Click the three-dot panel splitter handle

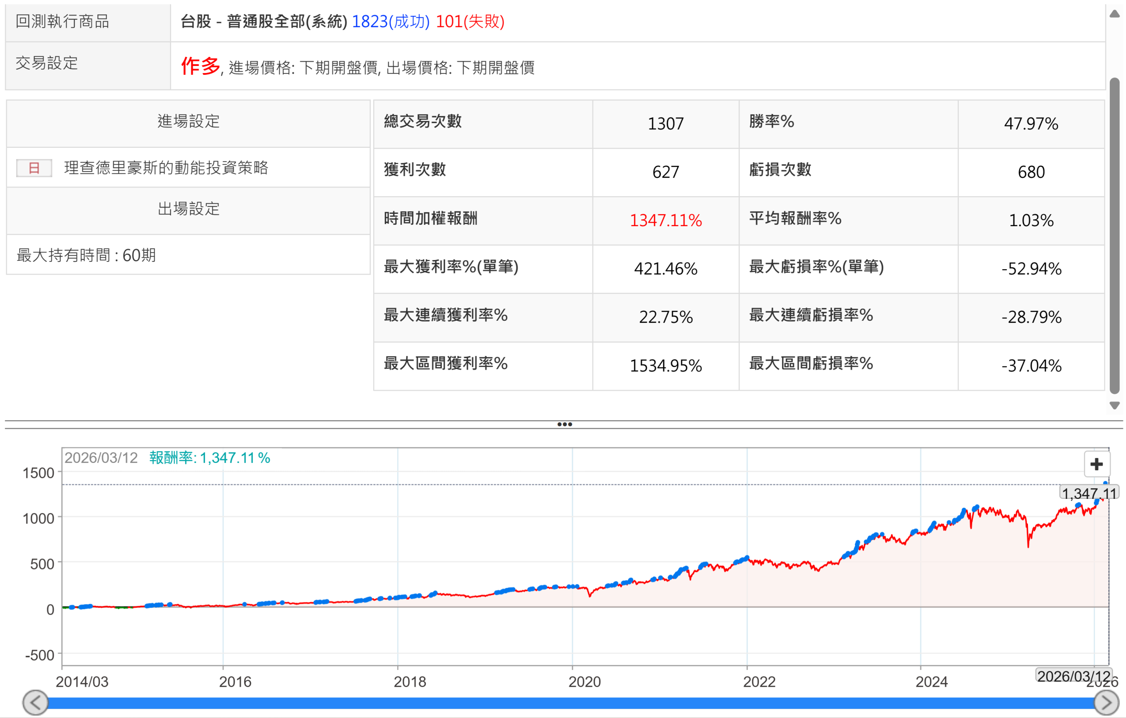[564, 424]
